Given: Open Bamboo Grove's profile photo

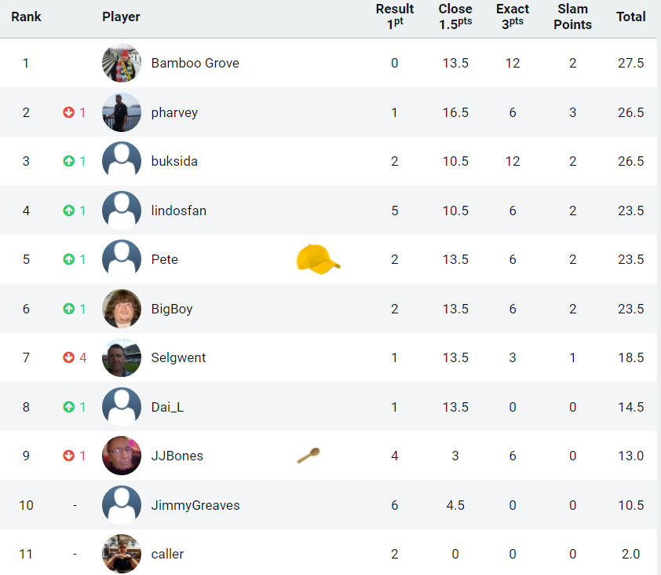Looking at the screenshot, I should [122, 63].
